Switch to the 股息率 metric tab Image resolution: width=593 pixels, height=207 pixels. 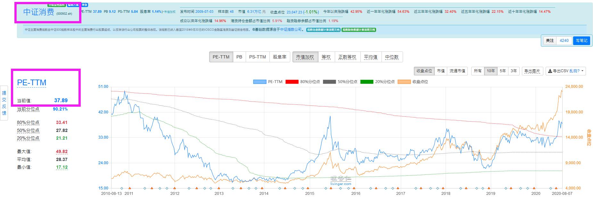(x=280, y=57)
